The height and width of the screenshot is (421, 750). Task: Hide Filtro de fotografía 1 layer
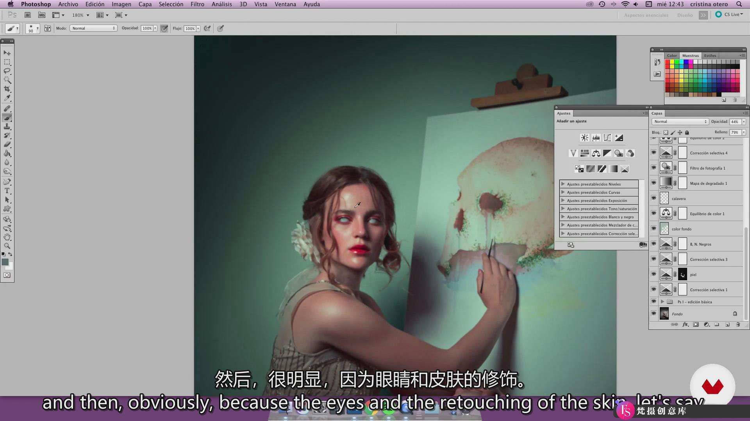(654, 168)
